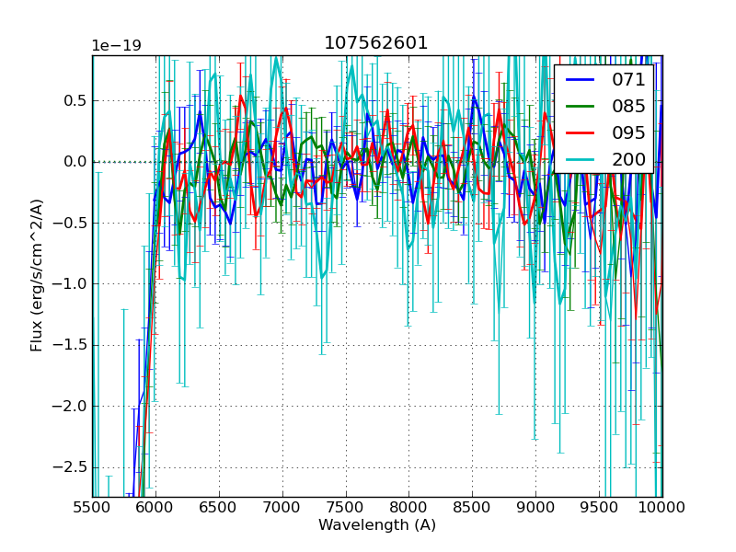Click the 6500 x-axis tick label
The width and height of the screenshot is (736, 552).
tap(219, 507)
